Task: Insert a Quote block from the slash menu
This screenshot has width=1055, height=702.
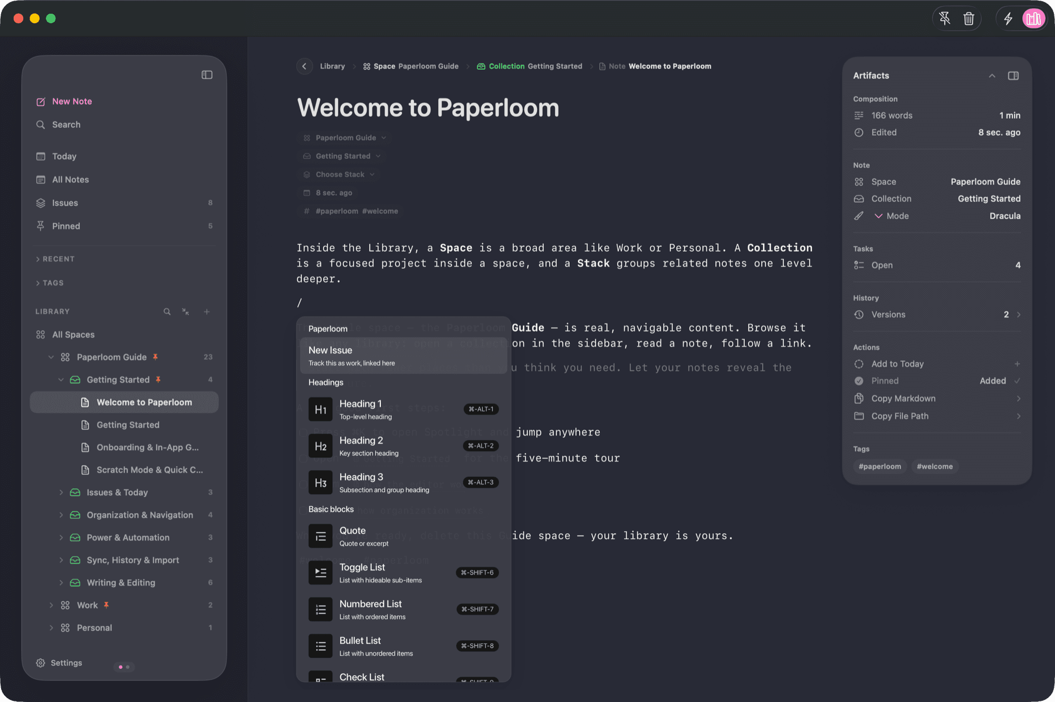Action: (404, 536)
